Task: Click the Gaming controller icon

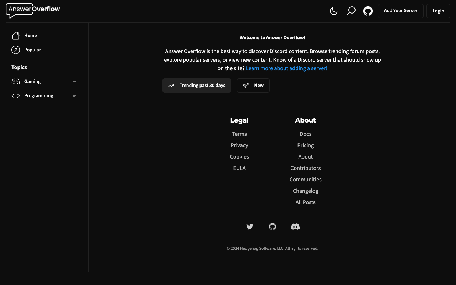Action: point(16,82)
